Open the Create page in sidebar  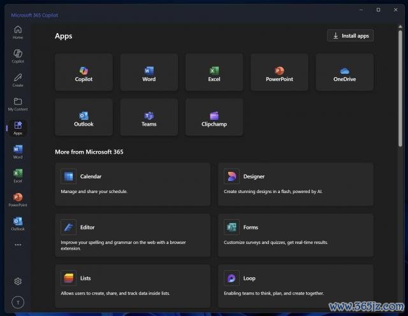click(18, 80)
